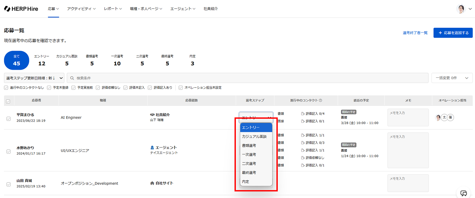The height and width of the screenshot is (198, 475).
Task: Open the 一括変更 0件 dropdown
Action: click(x=452, y=78)
